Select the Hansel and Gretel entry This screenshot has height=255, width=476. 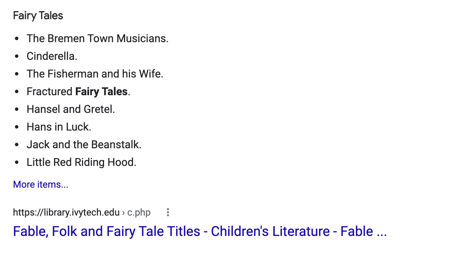coord(71,109)
